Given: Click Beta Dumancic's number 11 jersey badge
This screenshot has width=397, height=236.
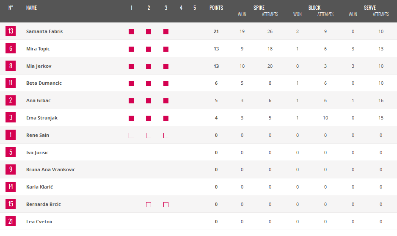Looking at the screenshot, I should (11, 83).
